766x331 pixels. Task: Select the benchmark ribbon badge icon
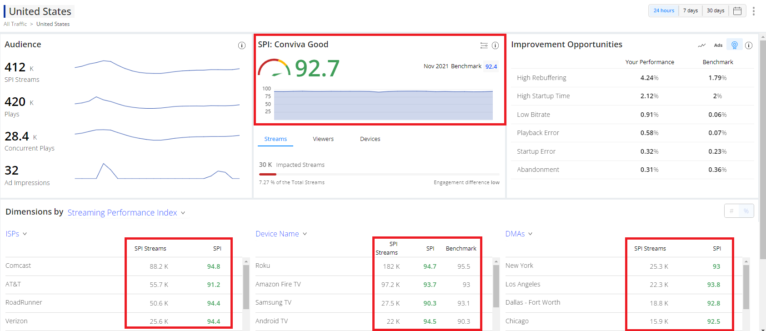coord(734,45)
